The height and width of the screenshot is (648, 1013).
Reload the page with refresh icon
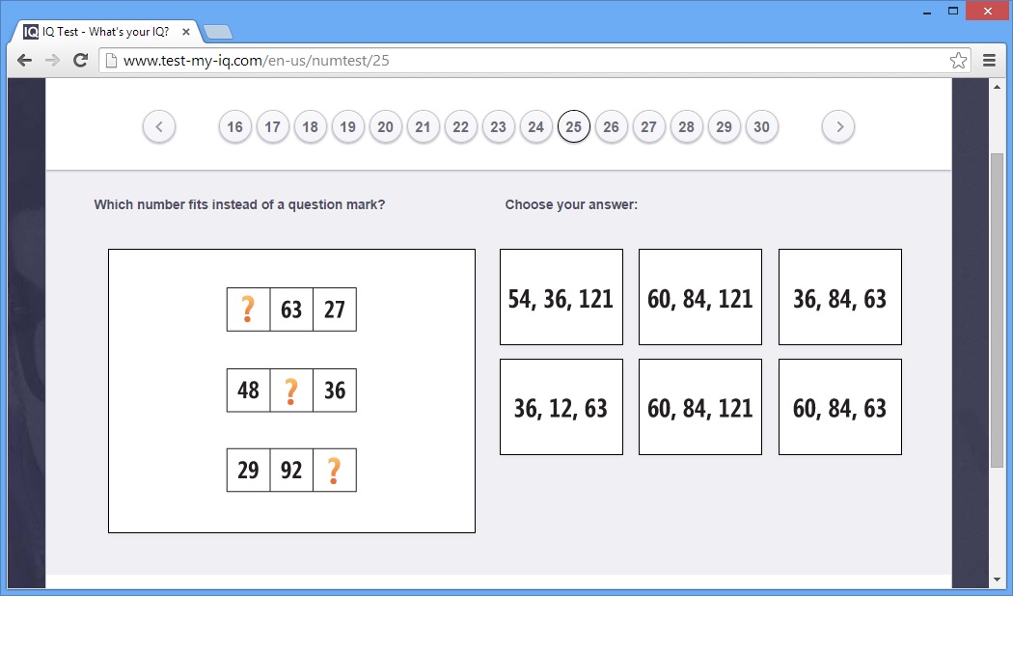80,61
